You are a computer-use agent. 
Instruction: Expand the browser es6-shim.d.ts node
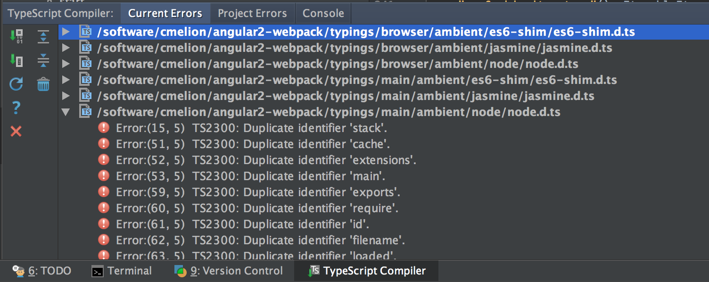(66, 32)
